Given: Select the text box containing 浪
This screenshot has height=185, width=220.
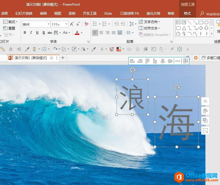Looking at the screenshot, I should click(132, 97).
